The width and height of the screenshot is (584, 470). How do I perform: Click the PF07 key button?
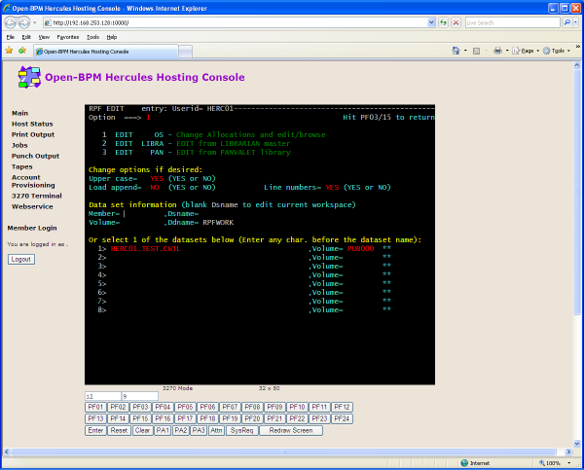(x=230, y=407)
